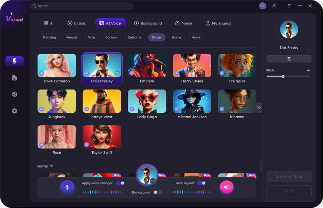Click the blue microphone button
The height and width of the screenshot is (208, 323).
tap(67, 187)
